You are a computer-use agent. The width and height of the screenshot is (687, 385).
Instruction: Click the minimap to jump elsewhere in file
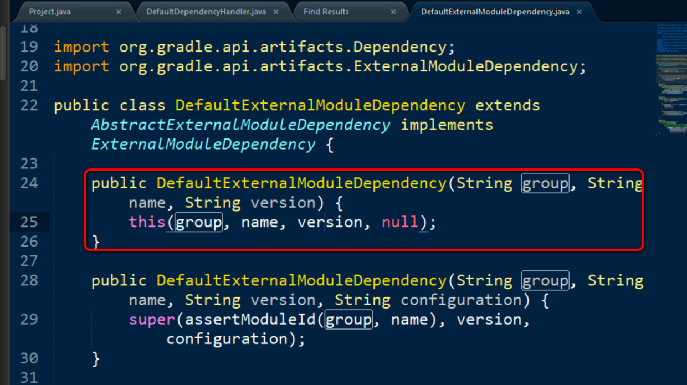click(670, 78)
